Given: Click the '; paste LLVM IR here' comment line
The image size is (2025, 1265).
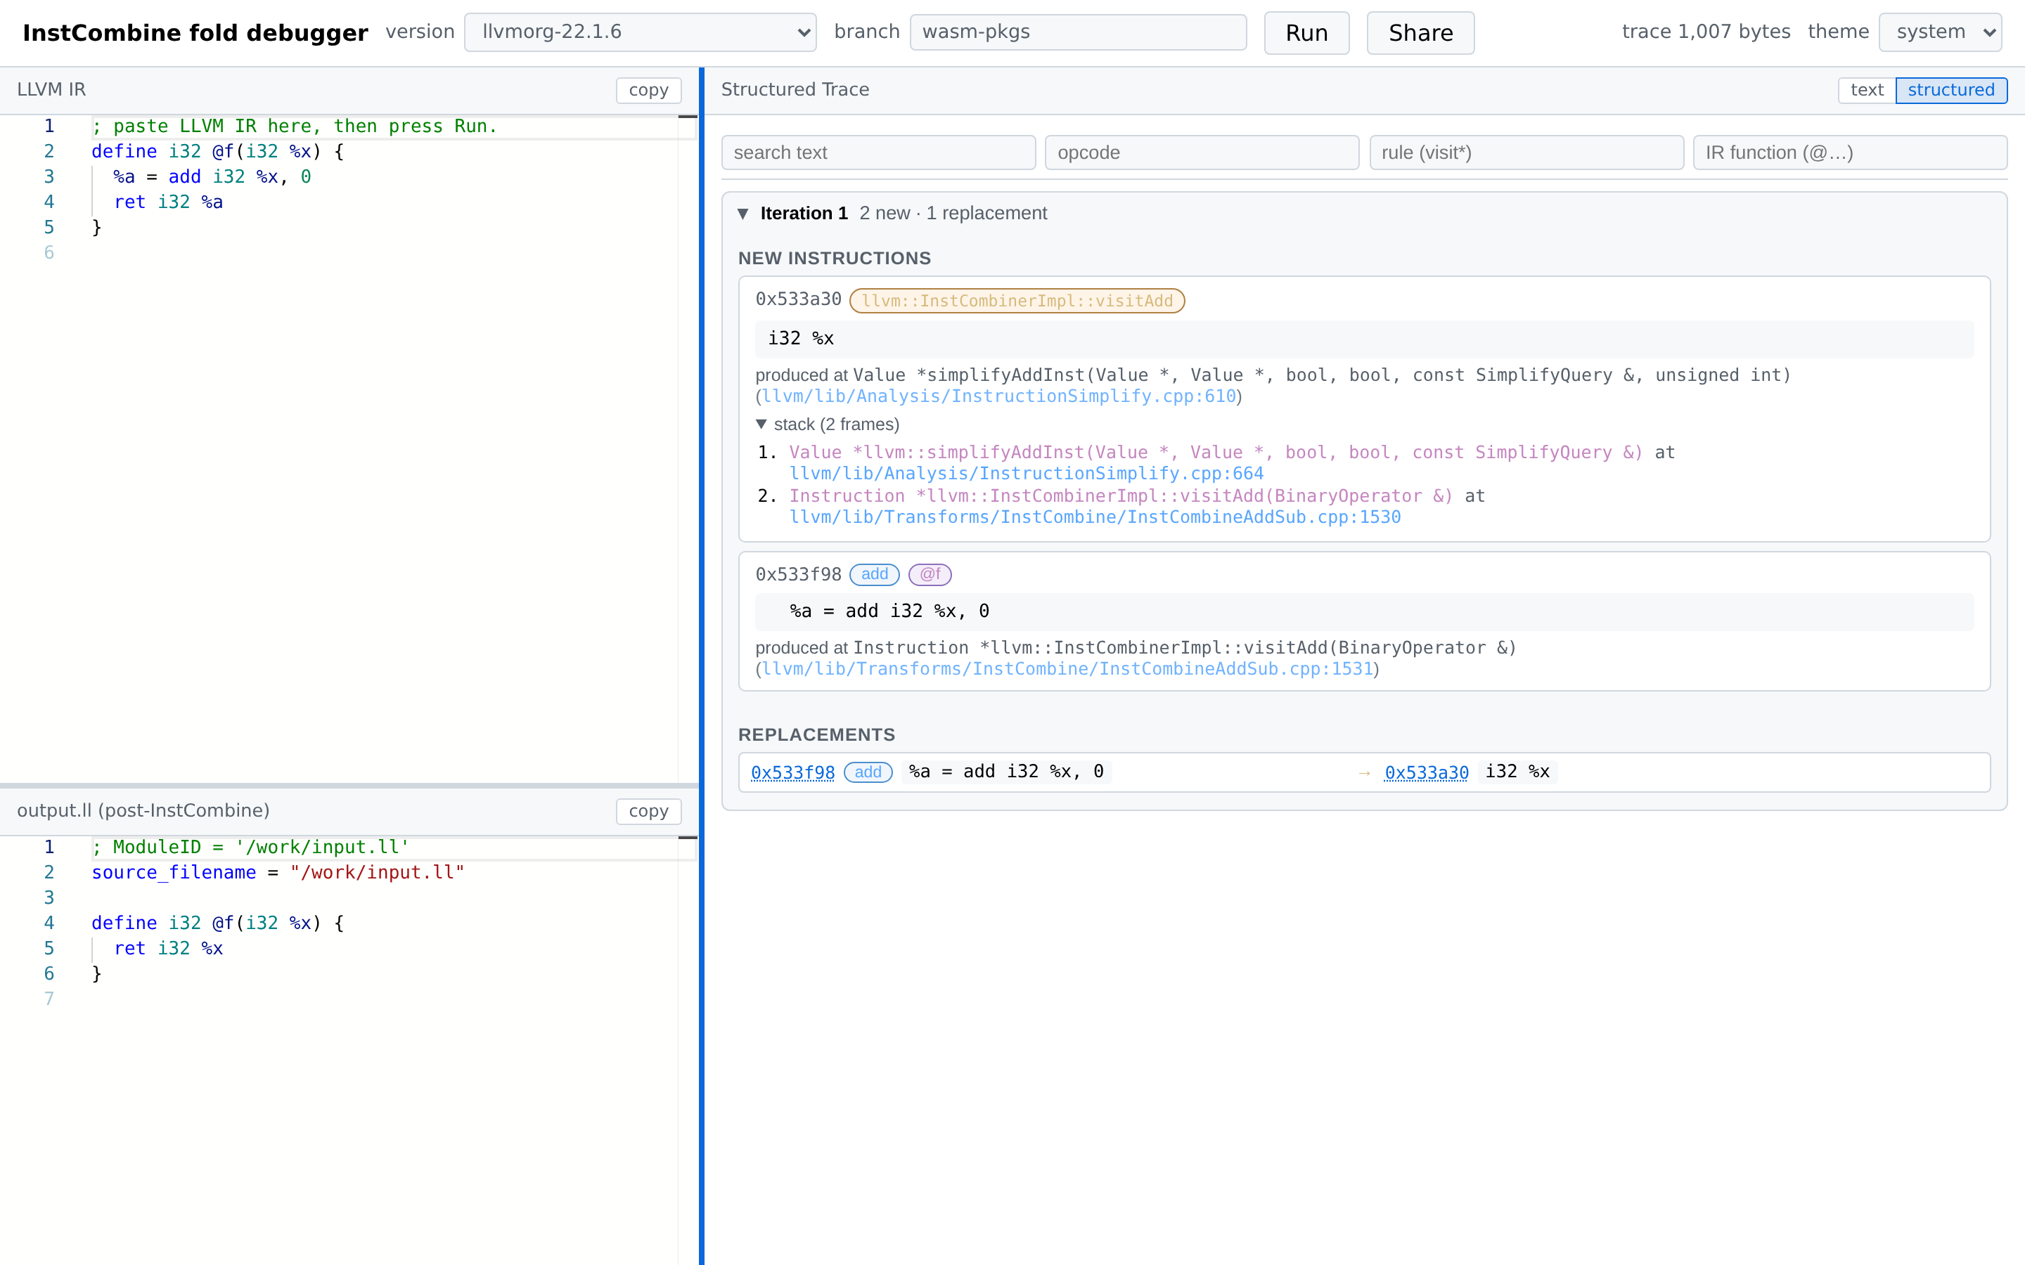Looking at the screenshot, I should pyautogui.click(x=295, y=126).
